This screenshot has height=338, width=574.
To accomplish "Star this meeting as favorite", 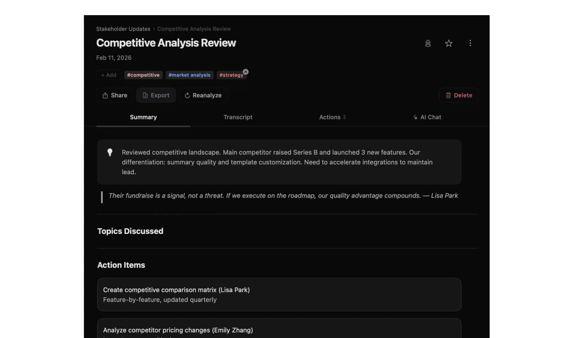I will point(449,43).
